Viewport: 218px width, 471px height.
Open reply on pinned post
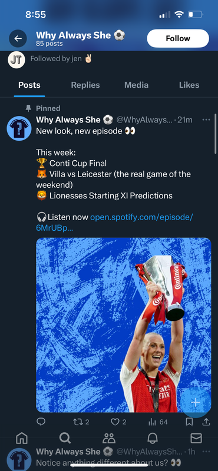(x=41, y=422)
